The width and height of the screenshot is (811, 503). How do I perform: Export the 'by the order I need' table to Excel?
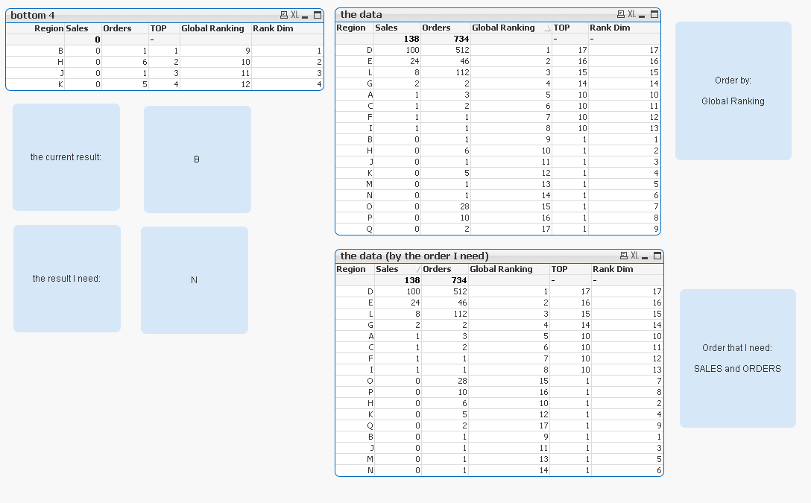click(634, 256)
